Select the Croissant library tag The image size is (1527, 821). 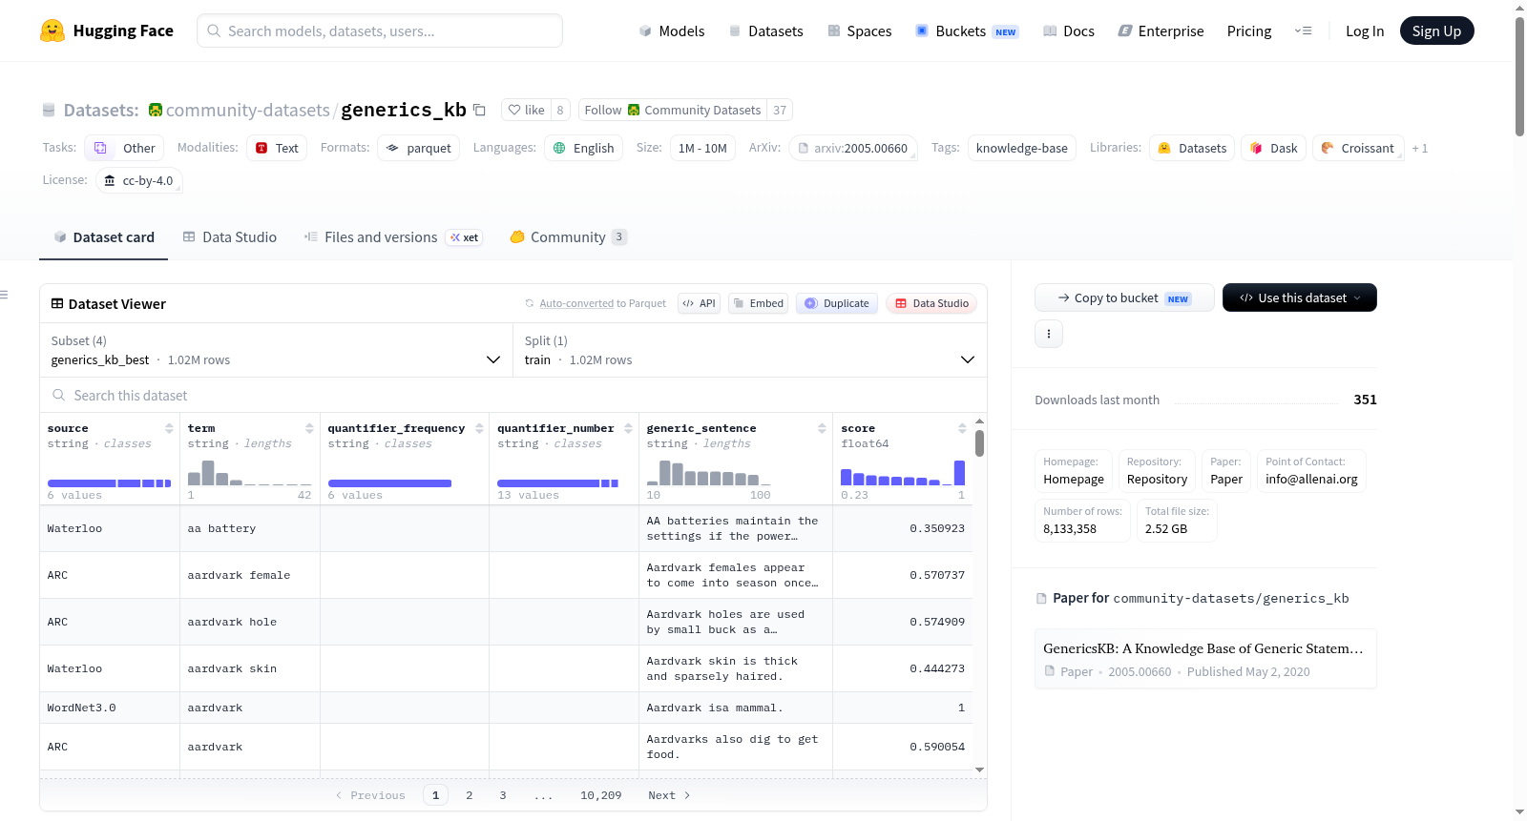[x=1358, y=148]
